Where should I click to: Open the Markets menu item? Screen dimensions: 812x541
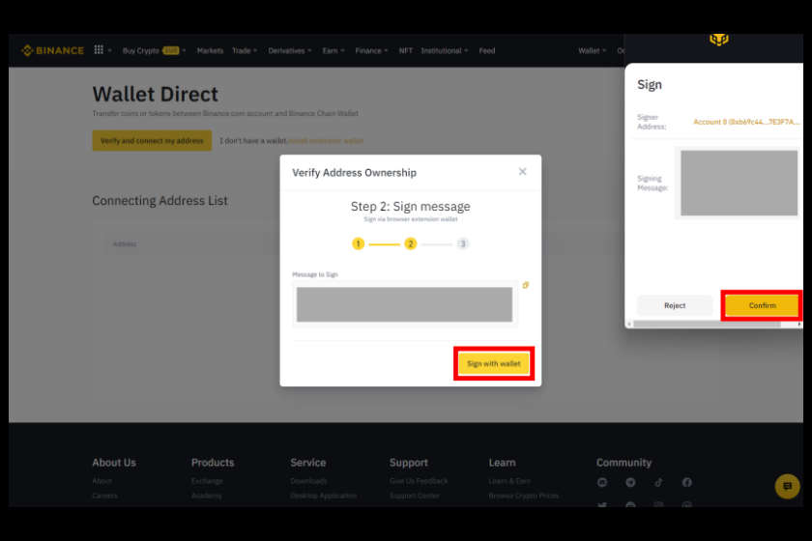click(210, 51)
